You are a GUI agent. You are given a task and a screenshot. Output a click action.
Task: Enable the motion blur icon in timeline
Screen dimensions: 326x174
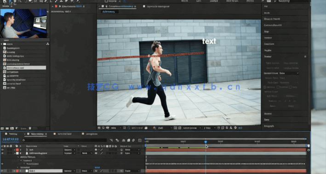coord(133,140)
